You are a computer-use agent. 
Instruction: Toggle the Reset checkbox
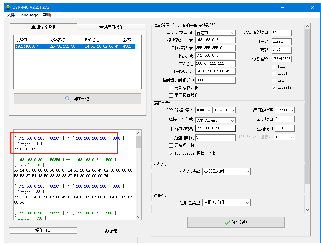point(274,74)
